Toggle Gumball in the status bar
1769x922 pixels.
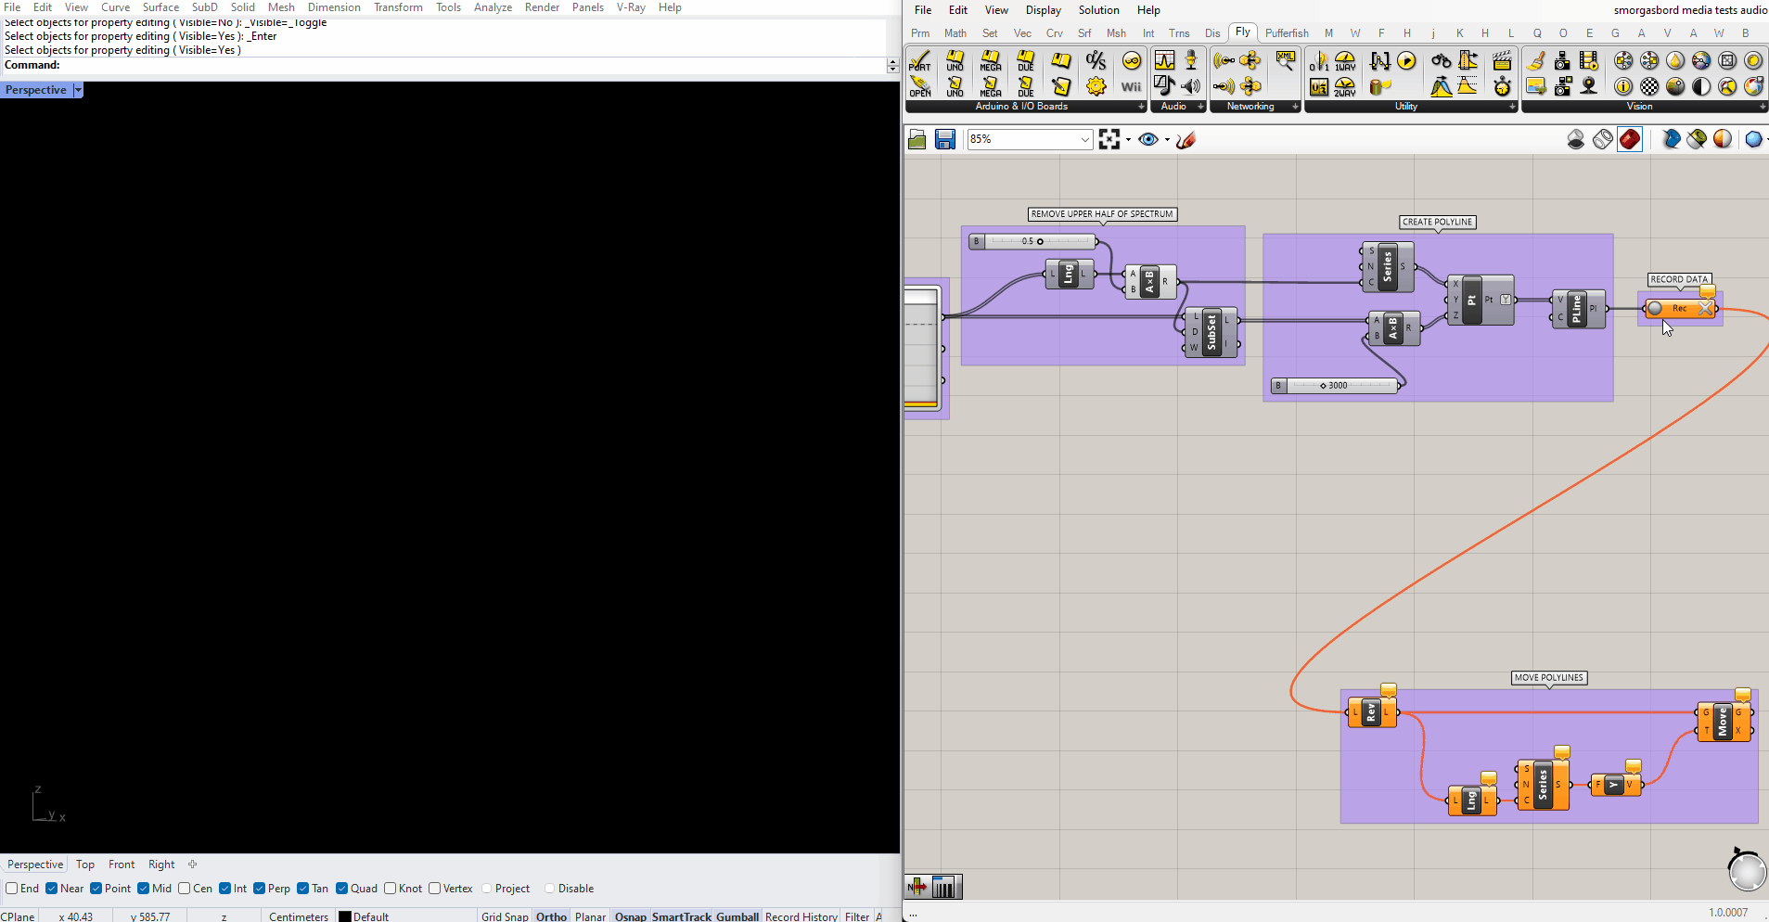pyautogui.click(x=737, y=916)
